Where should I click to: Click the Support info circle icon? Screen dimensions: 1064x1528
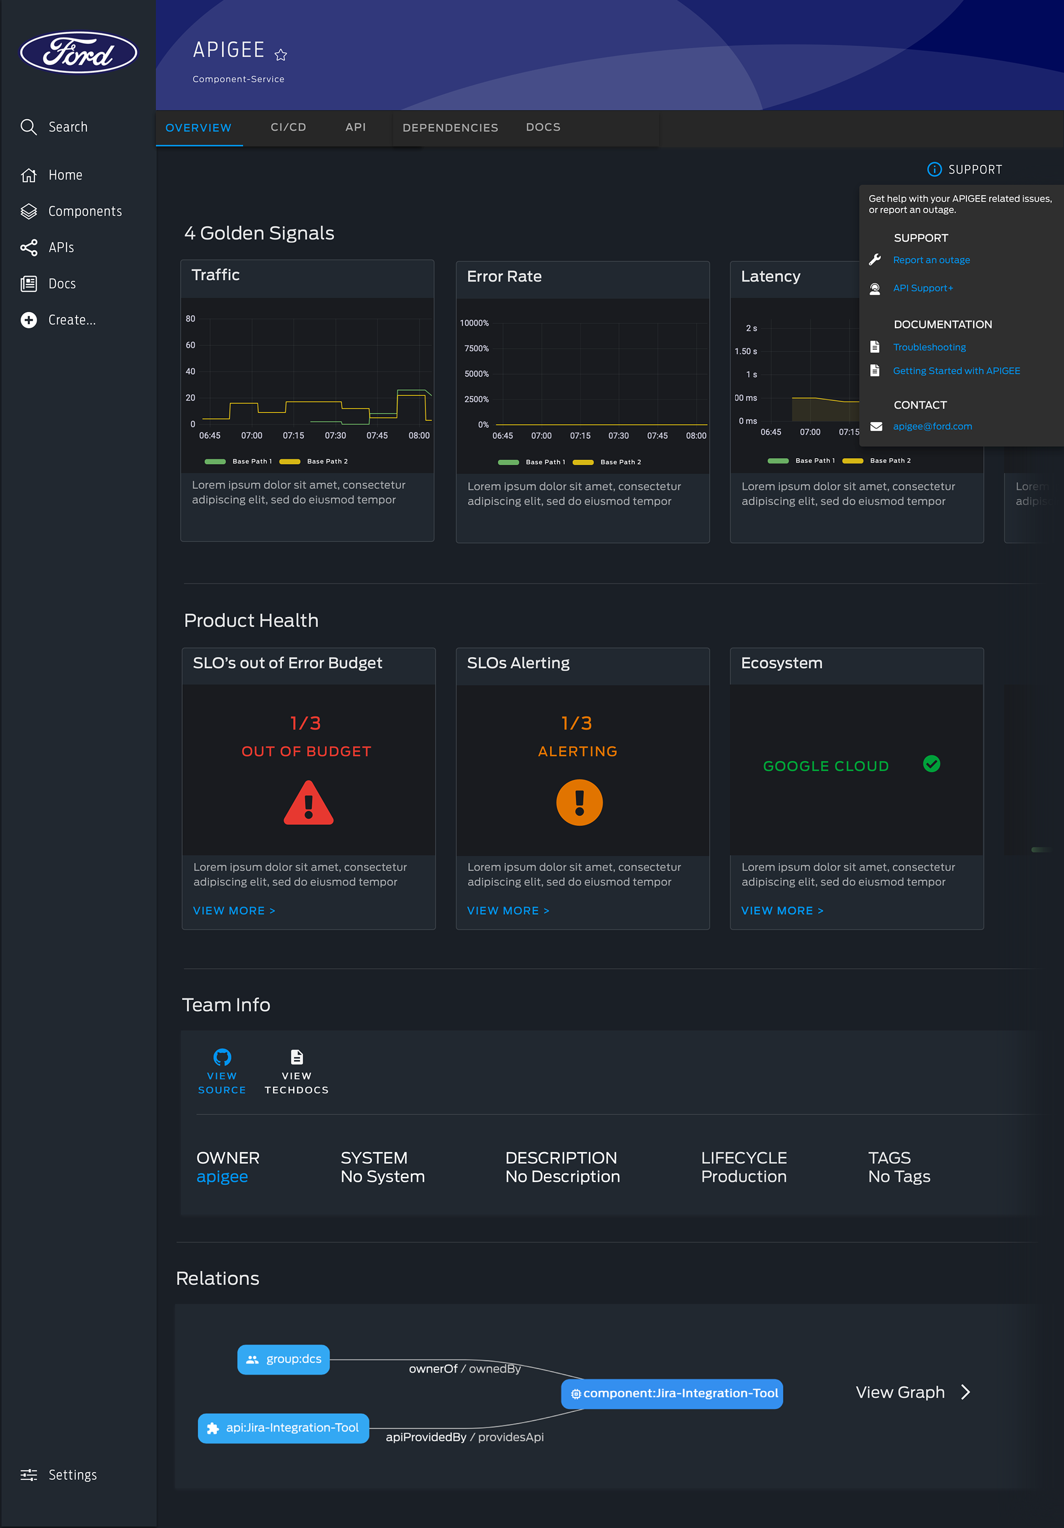pos(934,169)
